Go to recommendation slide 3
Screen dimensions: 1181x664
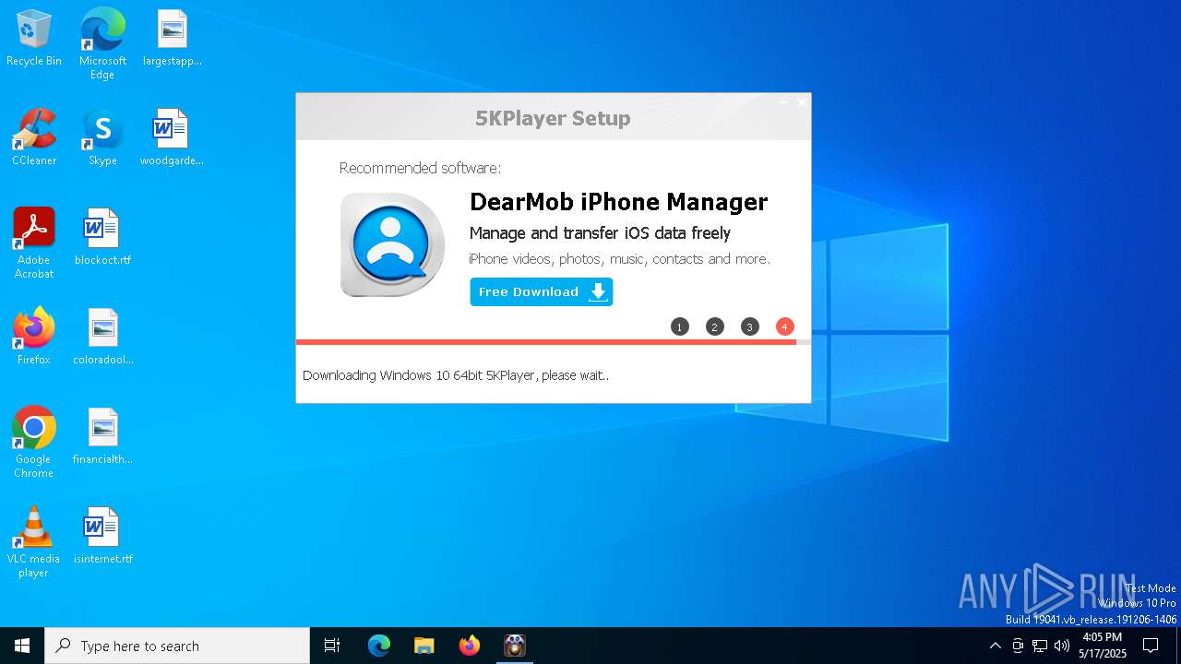tap(750, 326)
